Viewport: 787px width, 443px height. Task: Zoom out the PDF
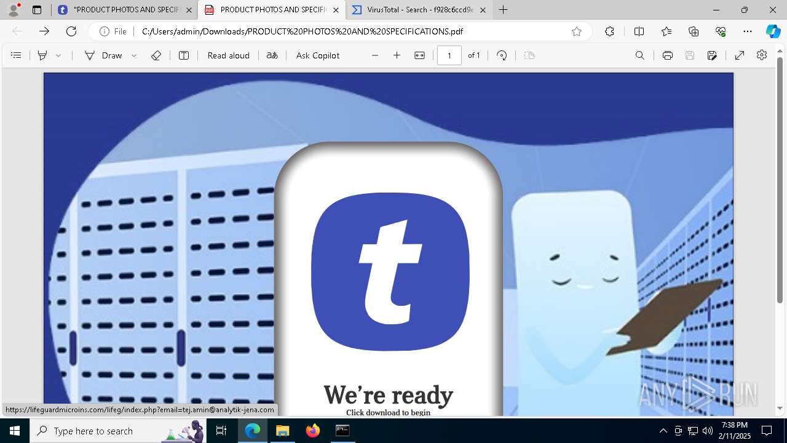coord(375,55)
